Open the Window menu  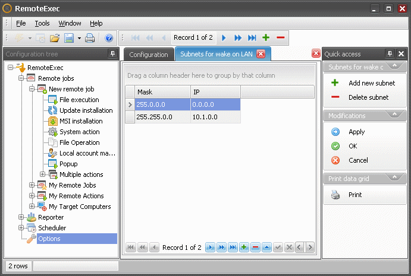coord(70,23)
